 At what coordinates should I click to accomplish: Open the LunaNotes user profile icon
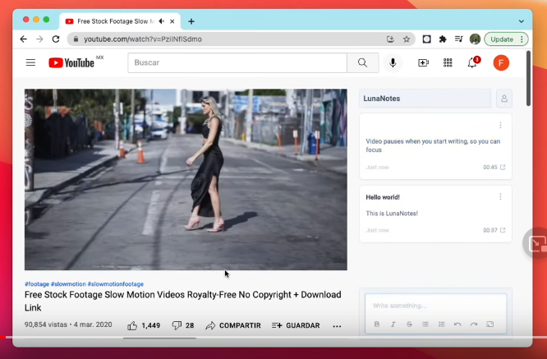coord(504,99)
